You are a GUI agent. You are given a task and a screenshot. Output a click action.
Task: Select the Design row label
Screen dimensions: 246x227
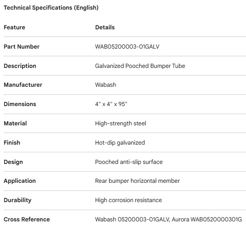(x=13, y=162)
